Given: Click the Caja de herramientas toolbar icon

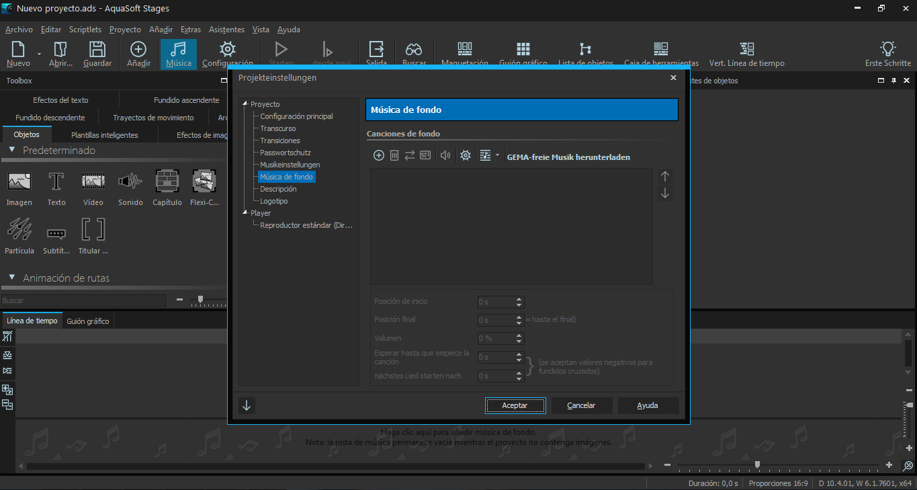Looking at the screenshot, I should coord(661,54).
